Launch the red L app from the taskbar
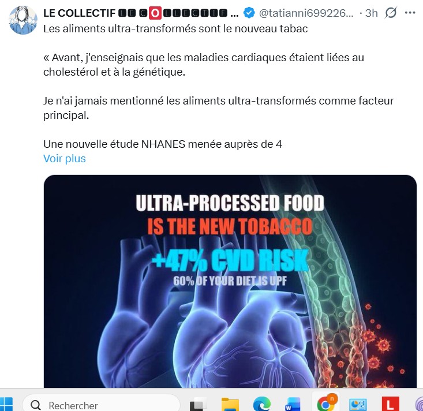Viewport: 423px width, 411px height. click(x=390, y=404)
